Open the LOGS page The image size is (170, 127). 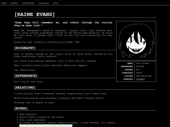point(55,3)
